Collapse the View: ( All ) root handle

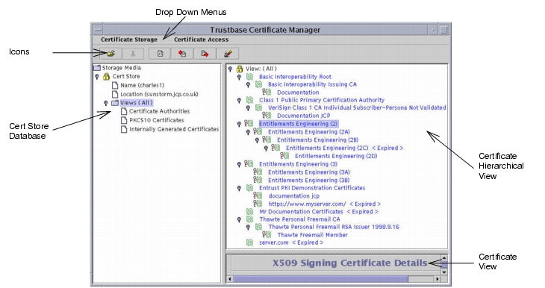tap(230, 69)
